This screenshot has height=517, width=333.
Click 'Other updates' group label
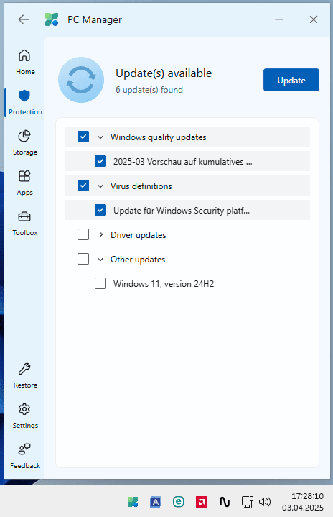[x=138, y=260]
